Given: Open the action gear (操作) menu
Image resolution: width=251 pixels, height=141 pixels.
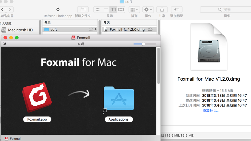Looking at the screenshot, I should pos(148,9).
